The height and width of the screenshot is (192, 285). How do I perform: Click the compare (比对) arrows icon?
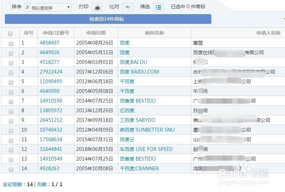(x=128, y=8)
